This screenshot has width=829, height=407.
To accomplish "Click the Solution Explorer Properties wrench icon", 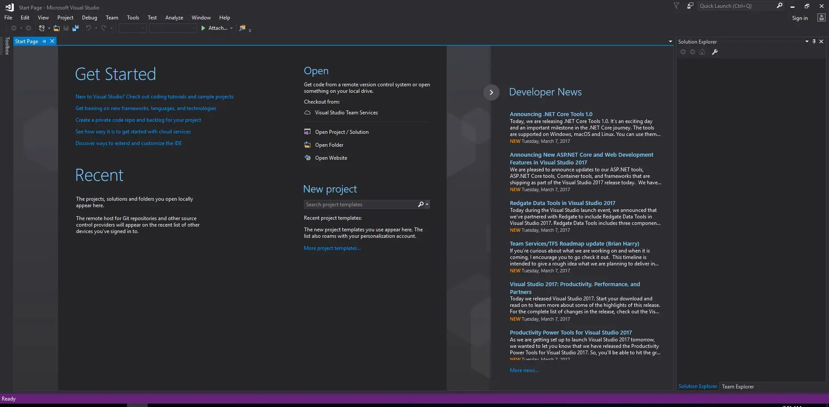I will (x=715, y=52).
